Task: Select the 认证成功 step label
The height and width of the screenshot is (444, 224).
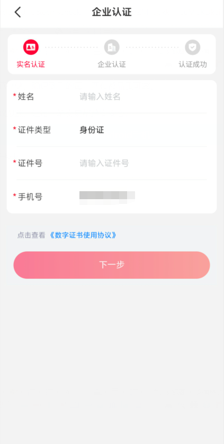Action: point(193,65)
